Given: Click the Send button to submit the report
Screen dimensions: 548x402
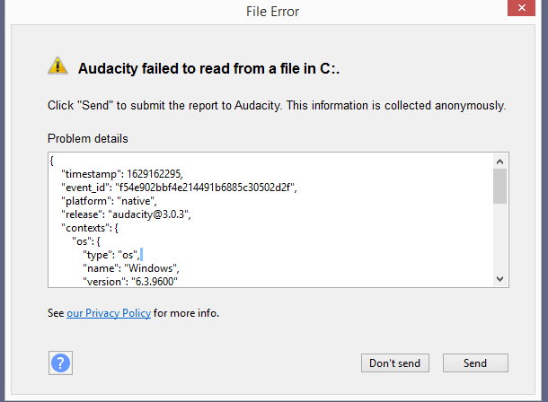Looking at the screenshot, I should click(x=475, y=363).
